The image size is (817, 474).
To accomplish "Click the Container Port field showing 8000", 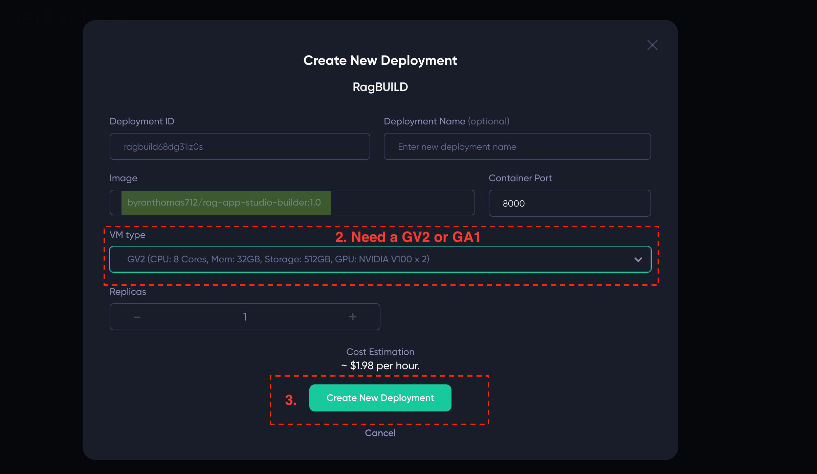I will [x=569, y=203].
